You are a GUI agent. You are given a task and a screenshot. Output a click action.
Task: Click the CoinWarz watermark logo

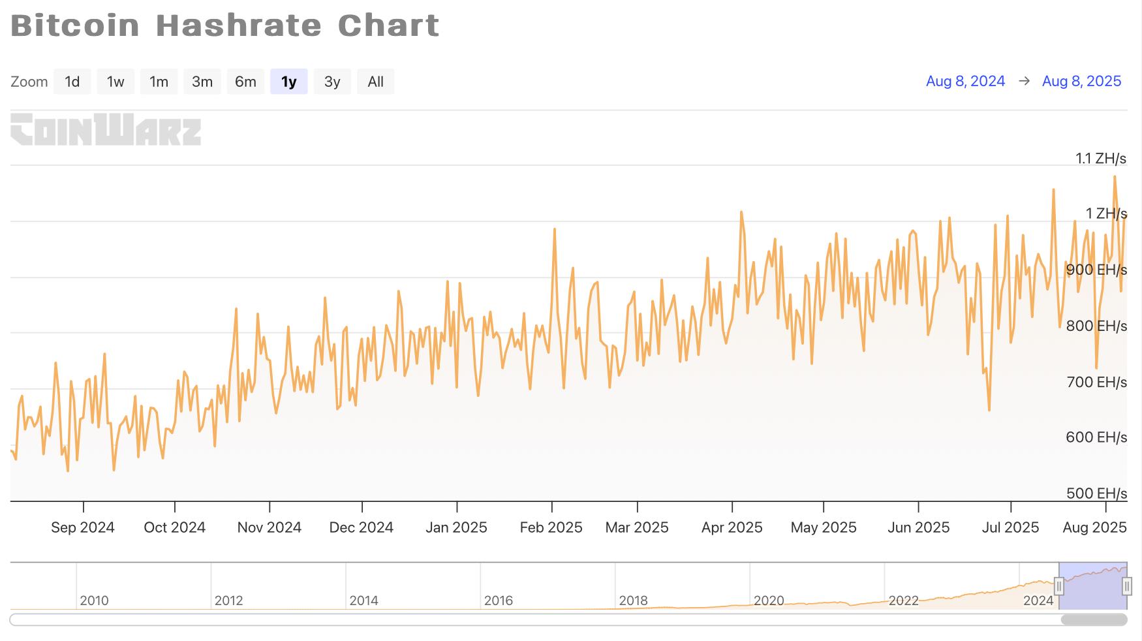click(x=106, y=129)
